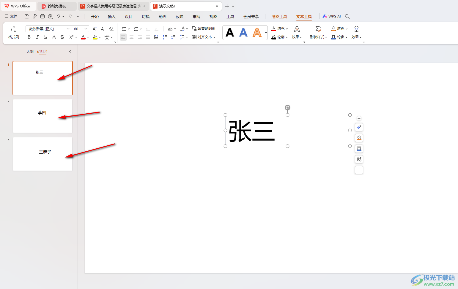
Task: Open the 文件 (File) menu
Action: point(11,16)
